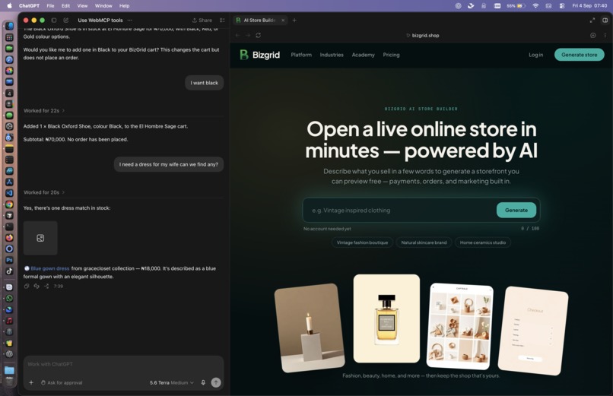Open the broken image placeholder thumbnail
This screenshot has height=396, width=613.
coord(40,238)
